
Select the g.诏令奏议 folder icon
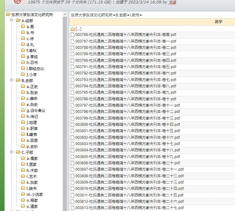23,110
